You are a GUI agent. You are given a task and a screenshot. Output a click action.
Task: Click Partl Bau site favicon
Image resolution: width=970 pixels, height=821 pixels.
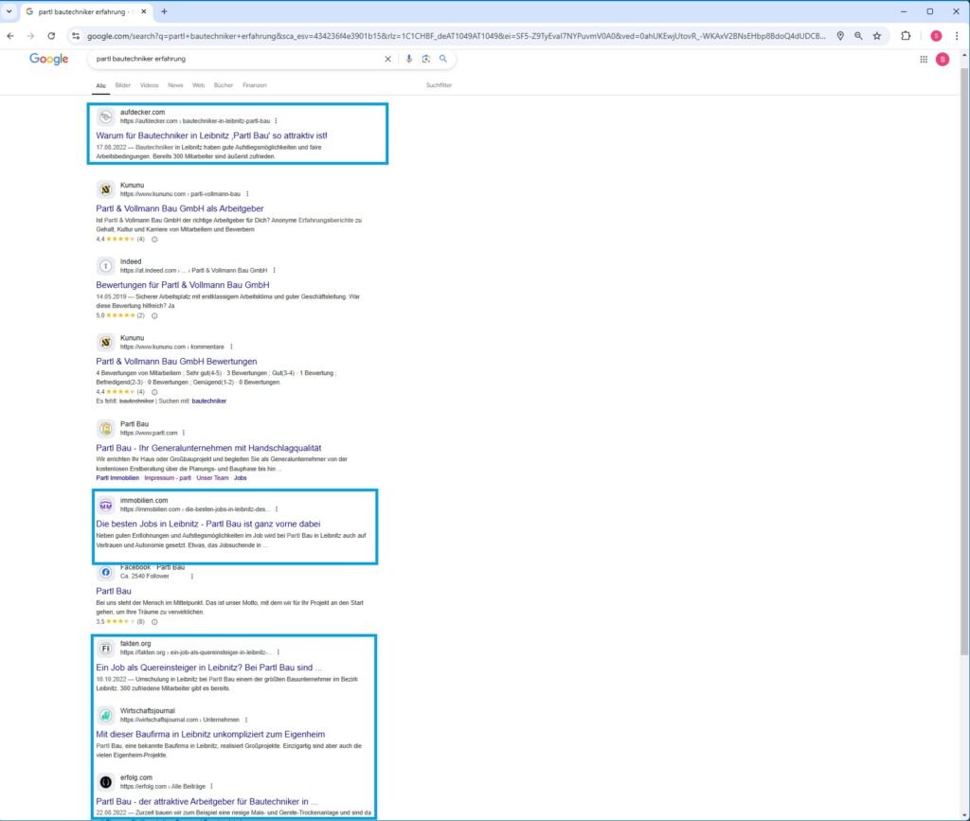(x=106, y=428)
